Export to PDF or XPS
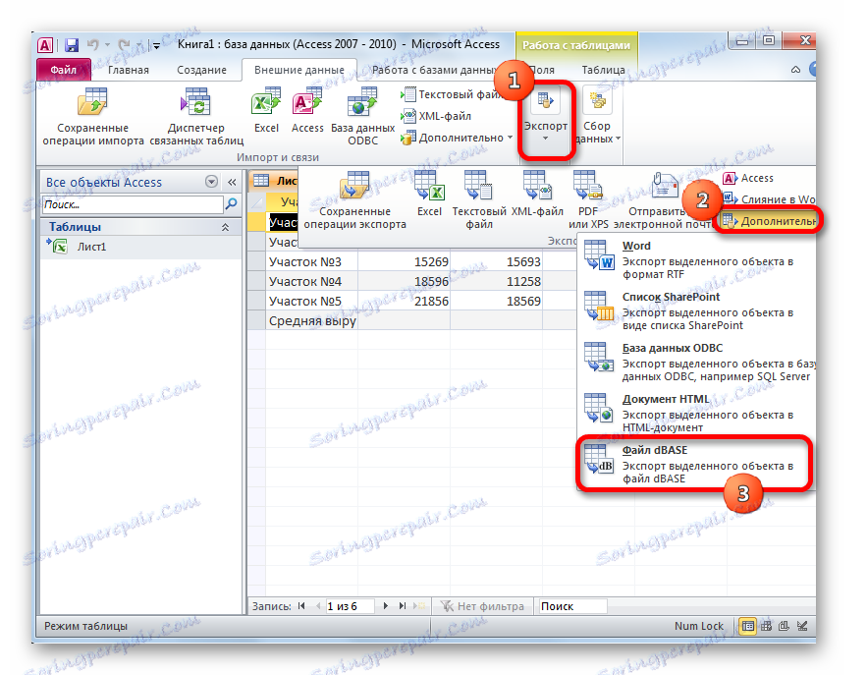867x675 pixels. [588, 200]
